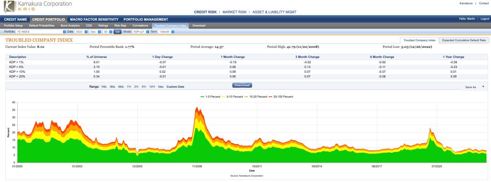
Task: Open the year 2022 date dropdown
Action: click(x=81, y=32)
